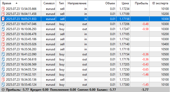Click the deal icon at 16:35:56.283
Screen dimensions: 170x92
[3, 49]
